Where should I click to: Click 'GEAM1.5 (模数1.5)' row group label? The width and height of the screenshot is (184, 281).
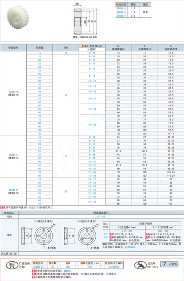pos(13,156)
